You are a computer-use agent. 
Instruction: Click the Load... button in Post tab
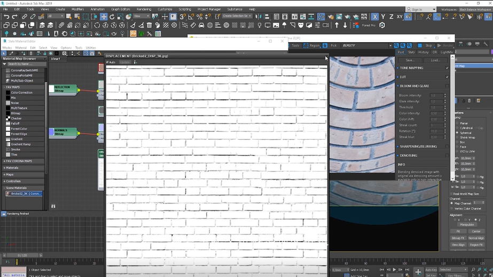point(435,60)
